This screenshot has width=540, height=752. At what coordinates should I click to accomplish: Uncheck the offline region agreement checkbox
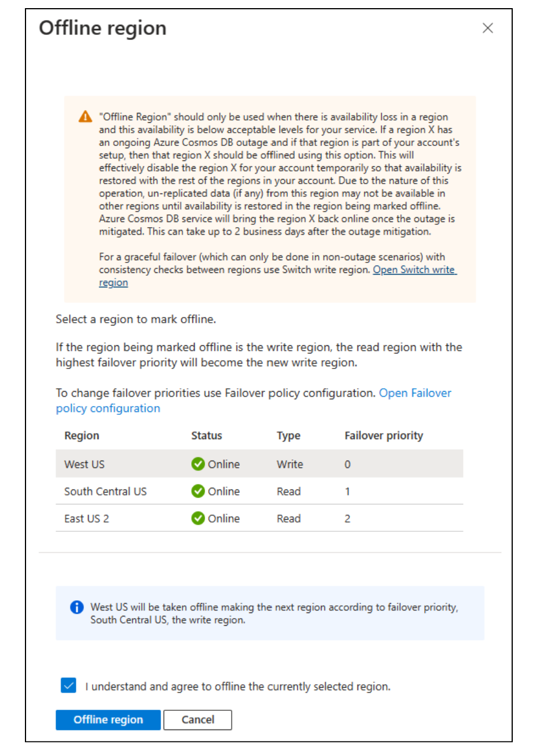click(x=68, y=685)
